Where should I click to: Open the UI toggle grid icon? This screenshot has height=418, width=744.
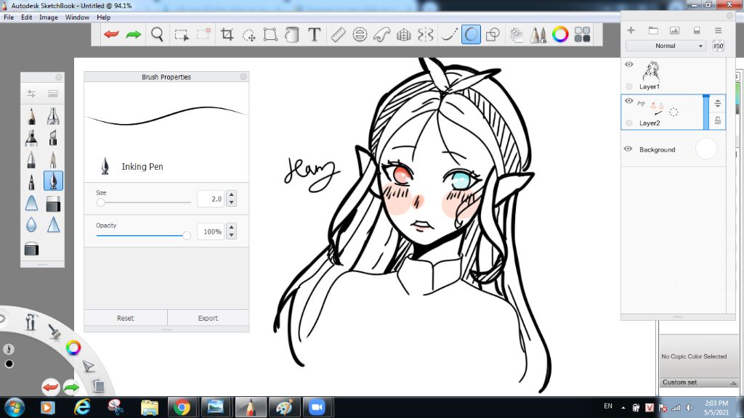point(582,35)
